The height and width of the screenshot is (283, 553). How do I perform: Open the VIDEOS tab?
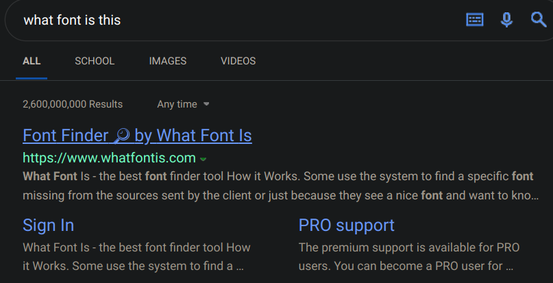pyautogui.click(x=238, y=61)
